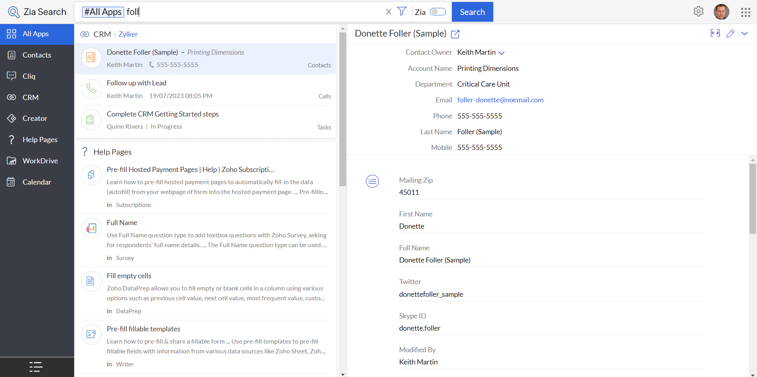Screen dimensions: 757x377
Task: Select Contacts in the left sidebar
Action: [37, 55]
